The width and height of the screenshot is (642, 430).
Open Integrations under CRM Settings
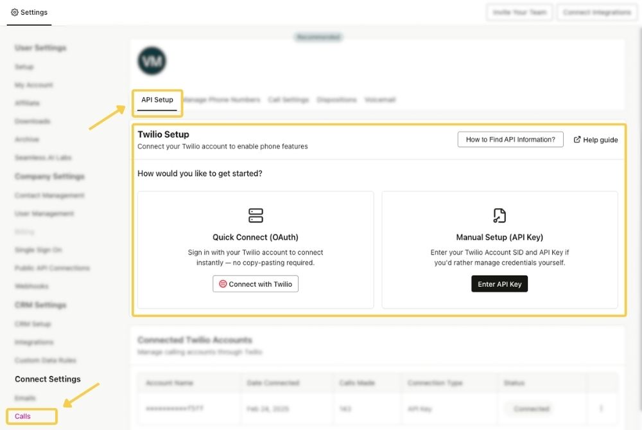coord(34,342)
